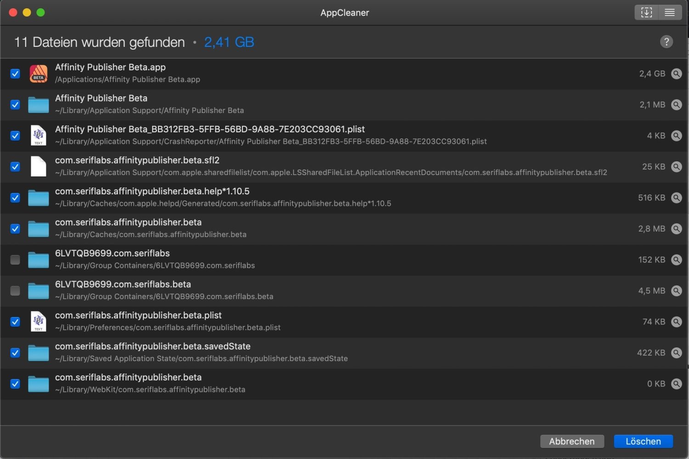Screen dimensions: 689x459
Task: Click the magnifier for the CrashReporter plist
Action: [676, 136]
